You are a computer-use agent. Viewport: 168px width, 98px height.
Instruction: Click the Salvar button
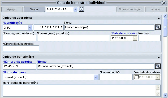34,9
